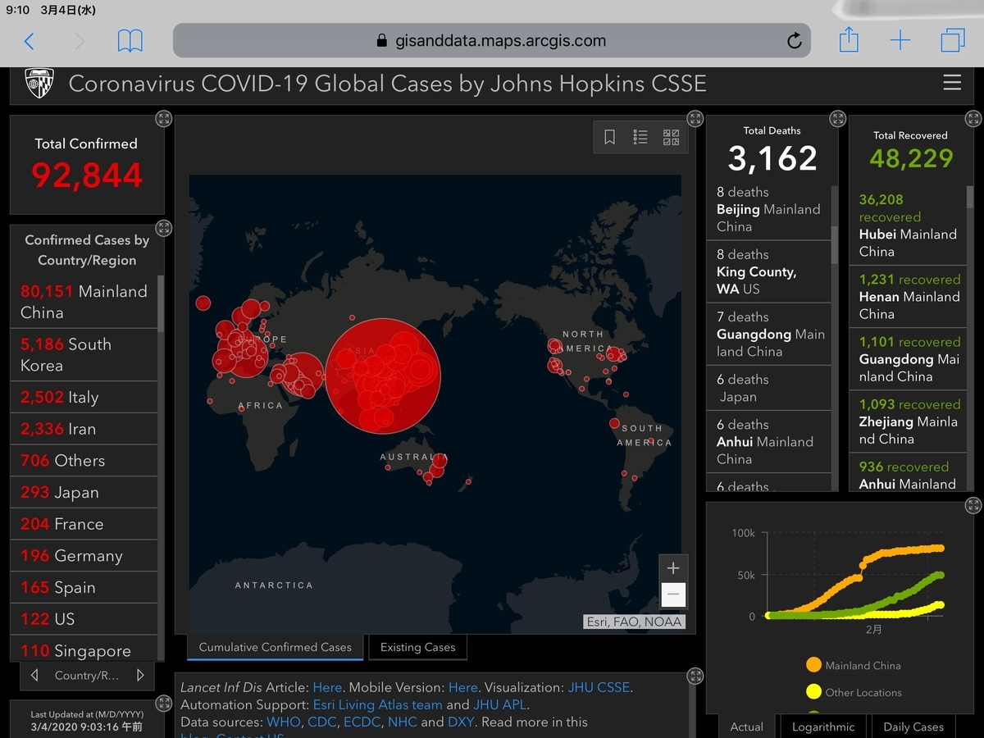Select 165 Spain row

pyautogui.click(x=84, y=587)
